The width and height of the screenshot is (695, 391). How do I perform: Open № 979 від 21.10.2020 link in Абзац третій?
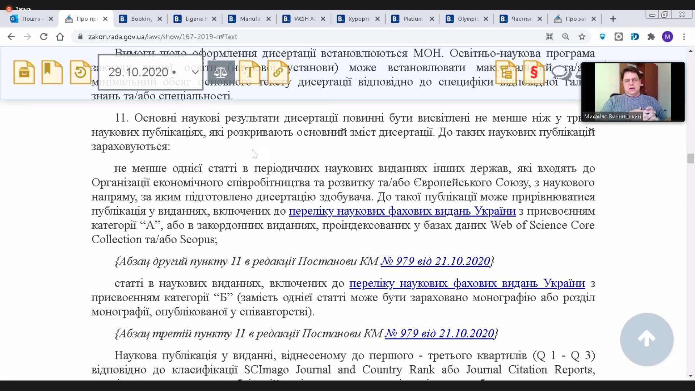tap(439, 333)
